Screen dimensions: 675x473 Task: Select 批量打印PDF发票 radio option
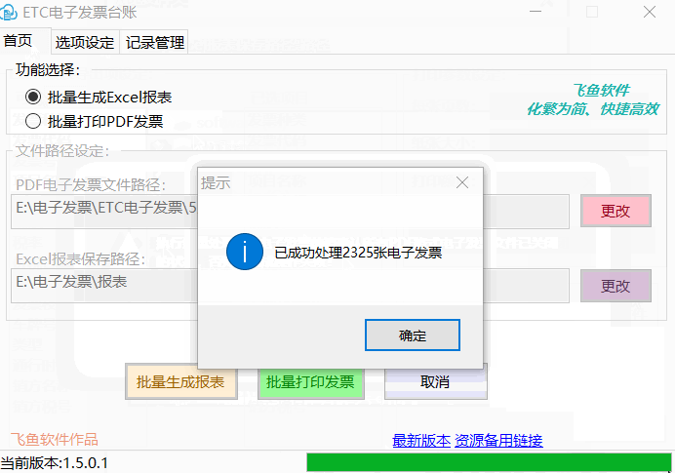[95, 121]
